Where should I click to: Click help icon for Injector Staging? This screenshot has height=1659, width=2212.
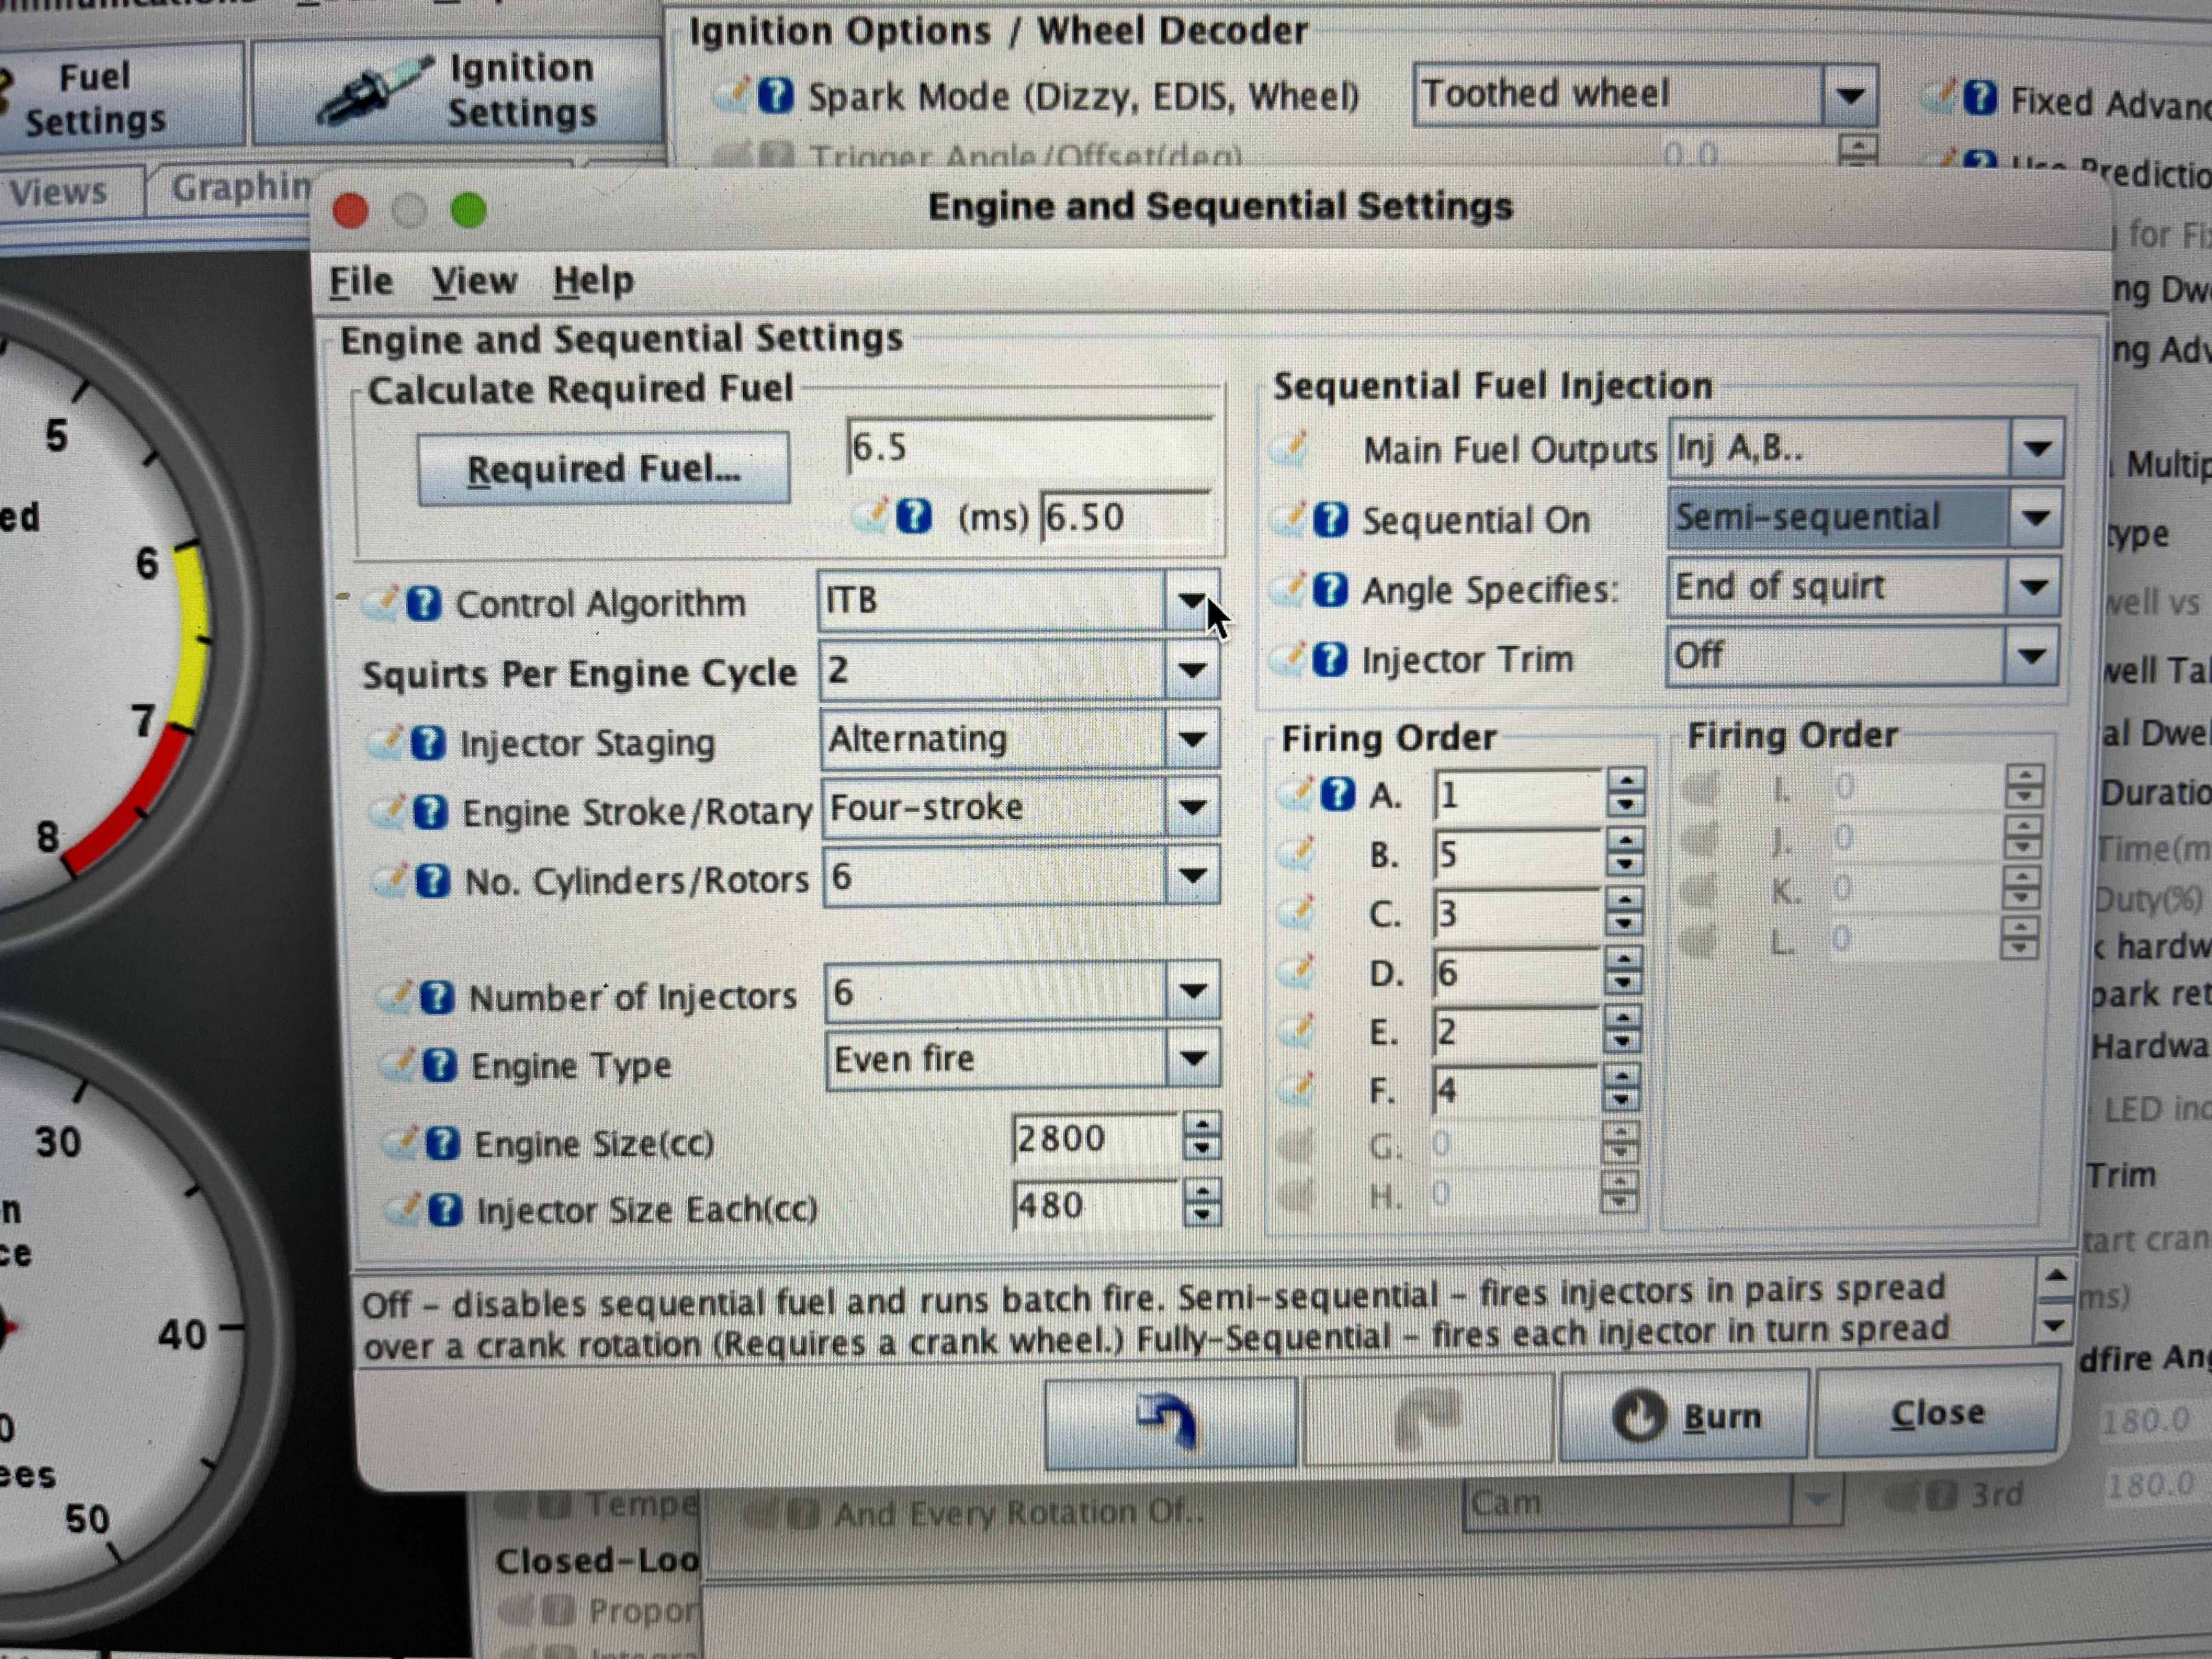[428, 743]
